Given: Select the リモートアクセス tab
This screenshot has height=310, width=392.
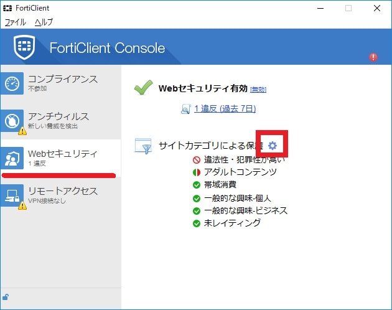Looking at the screenshot, I should 61,195.
